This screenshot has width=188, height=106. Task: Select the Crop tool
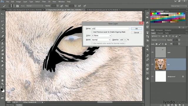[x=2, y=29]
